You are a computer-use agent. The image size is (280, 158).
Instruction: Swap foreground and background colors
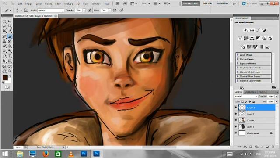(10, 76)
